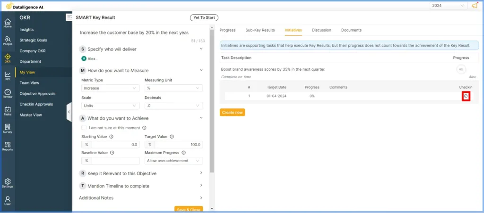Collapse the 'How do you want to Measure' section
Image resolution: width=484 pixels, height=213 pixels.
coord(201,70)
